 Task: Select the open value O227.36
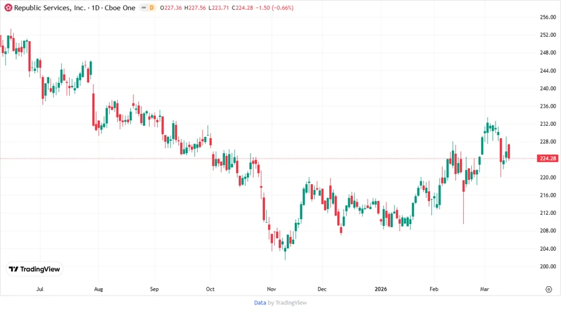(x=171, y=7)
